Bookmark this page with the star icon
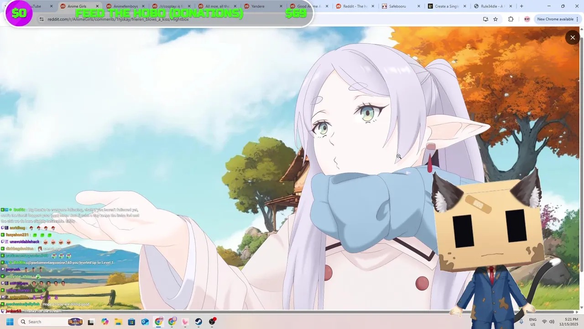Viewport: 584px width, 329px height. click(x=495, y=19)
